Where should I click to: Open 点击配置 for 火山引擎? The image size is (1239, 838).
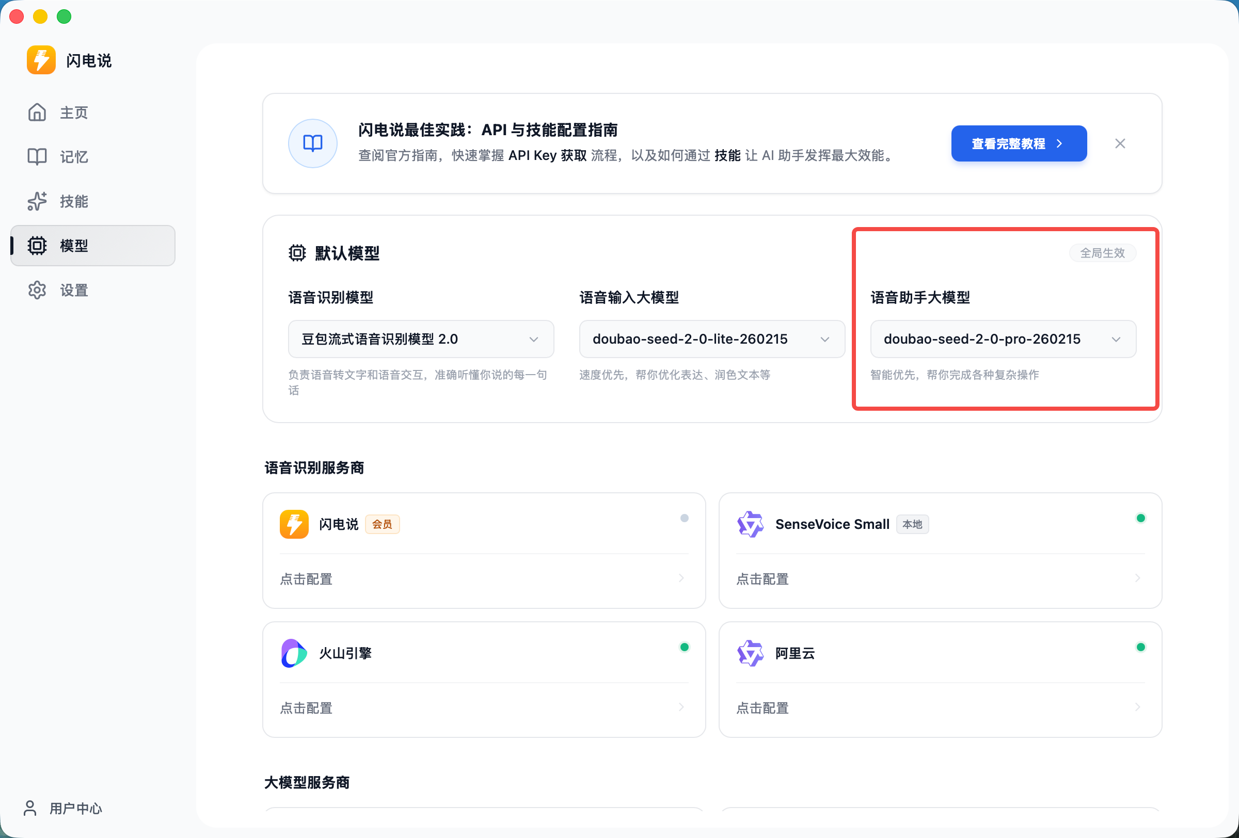[x=484, y=708]
